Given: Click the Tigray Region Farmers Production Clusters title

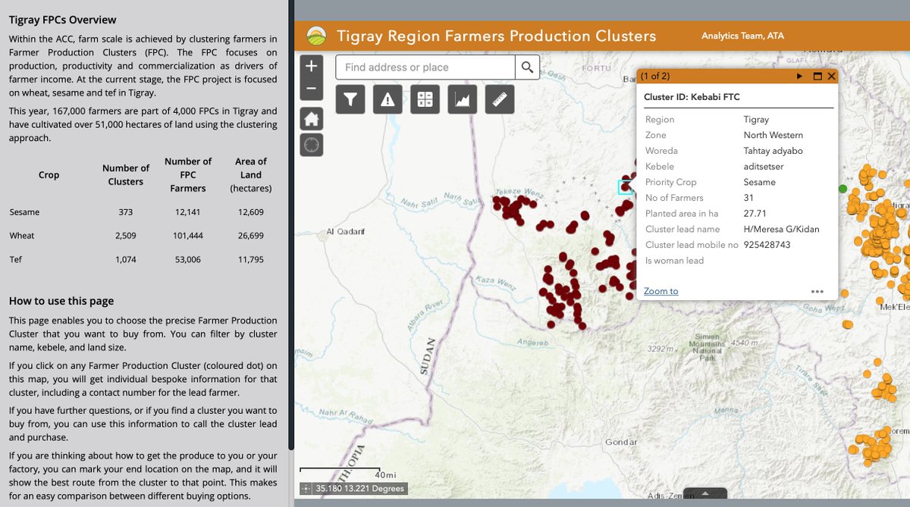Looking at the screenshot, I should pos(496,36).
